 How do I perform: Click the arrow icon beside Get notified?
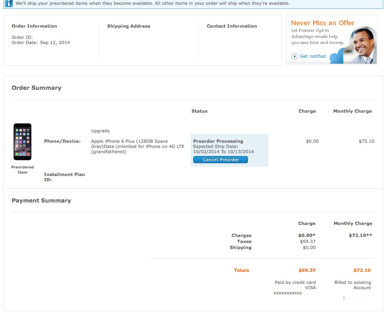tap(294, 56)
